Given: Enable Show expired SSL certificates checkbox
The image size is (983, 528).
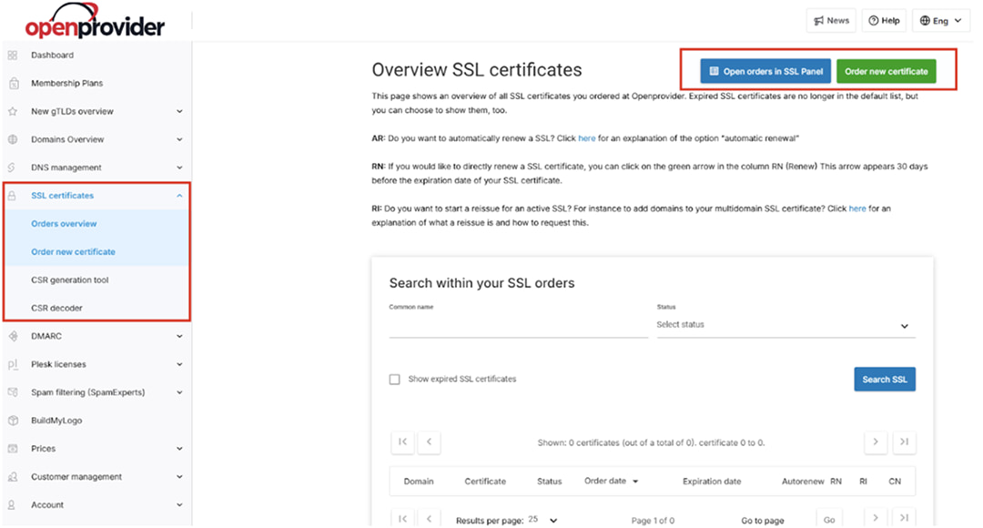Looking at the screenshot, I should (x=394, y=380).
